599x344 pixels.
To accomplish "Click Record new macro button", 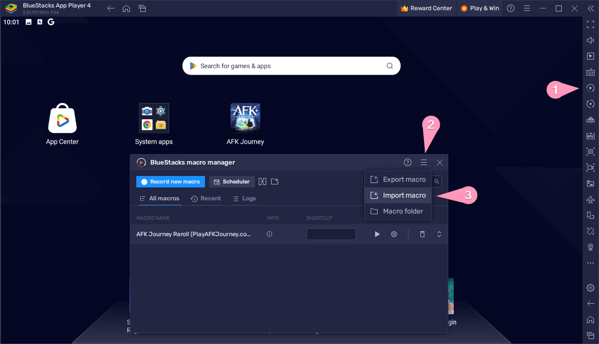I will click(x=170, y=181).
